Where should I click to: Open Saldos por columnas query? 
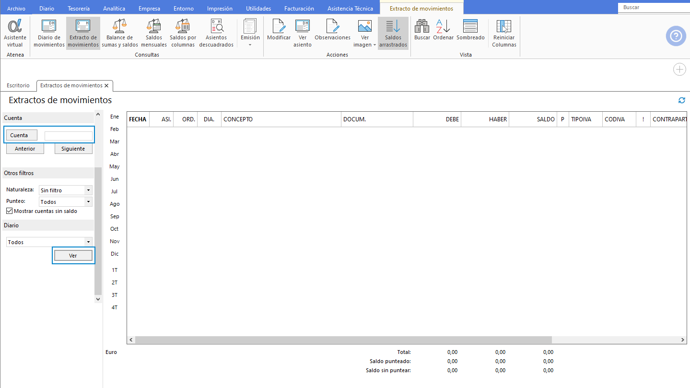point(183,33)
